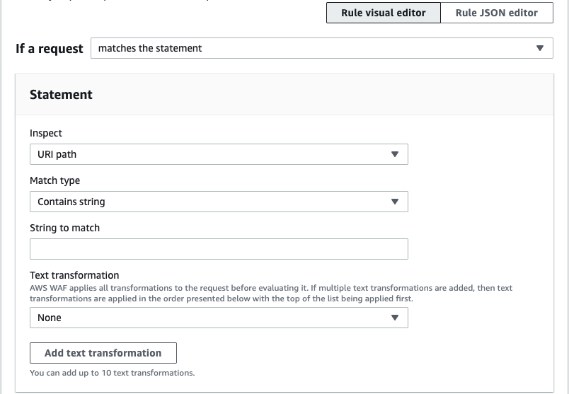Switch to the Rule visual editor tab
This screenshot has height=394, width=569.
click(383, 13)
